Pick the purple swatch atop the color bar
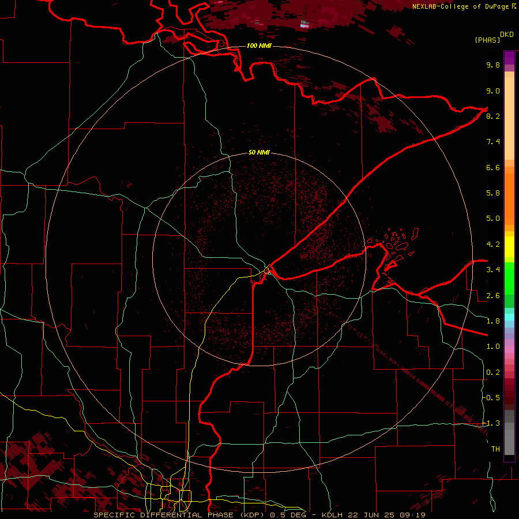 click(x=509, y=58)
